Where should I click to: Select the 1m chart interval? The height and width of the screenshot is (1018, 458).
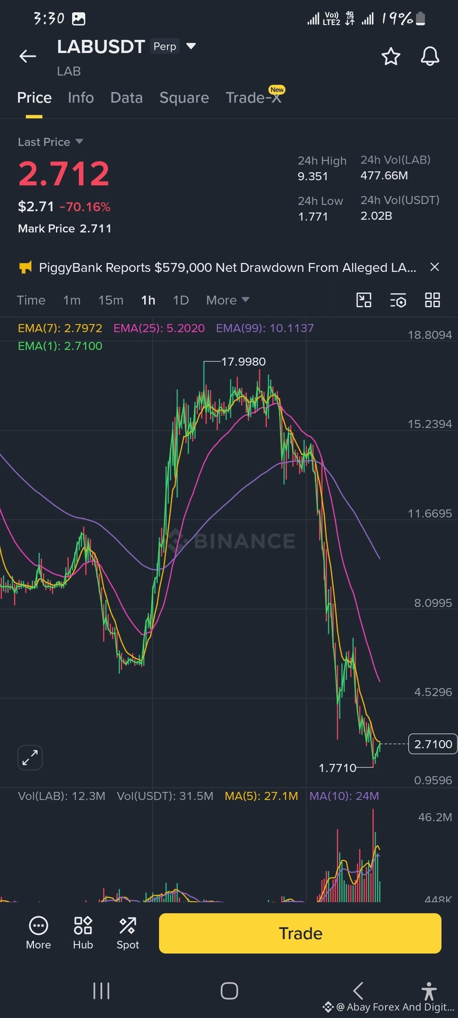(x=72, y=300)
